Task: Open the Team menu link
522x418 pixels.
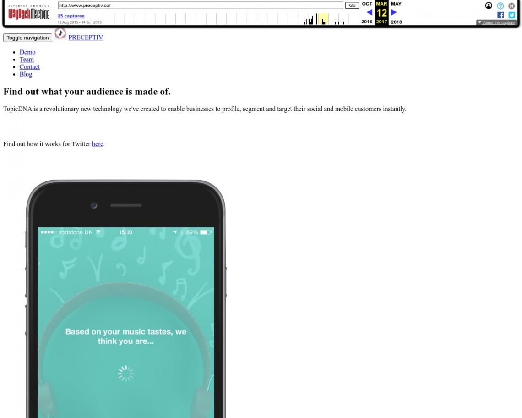Action: (x=27, y=59)
